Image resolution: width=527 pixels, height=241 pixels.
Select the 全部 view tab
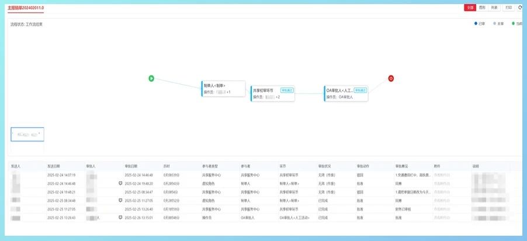(x=470, y=8)
